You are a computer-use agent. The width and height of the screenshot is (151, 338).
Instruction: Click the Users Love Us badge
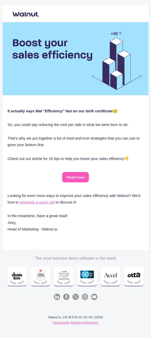pos(40,277)
